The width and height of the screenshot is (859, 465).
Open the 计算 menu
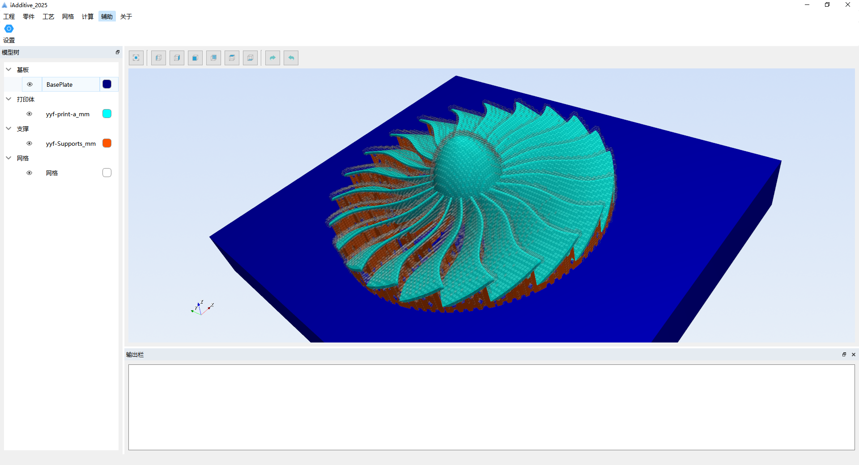[87, 17]
